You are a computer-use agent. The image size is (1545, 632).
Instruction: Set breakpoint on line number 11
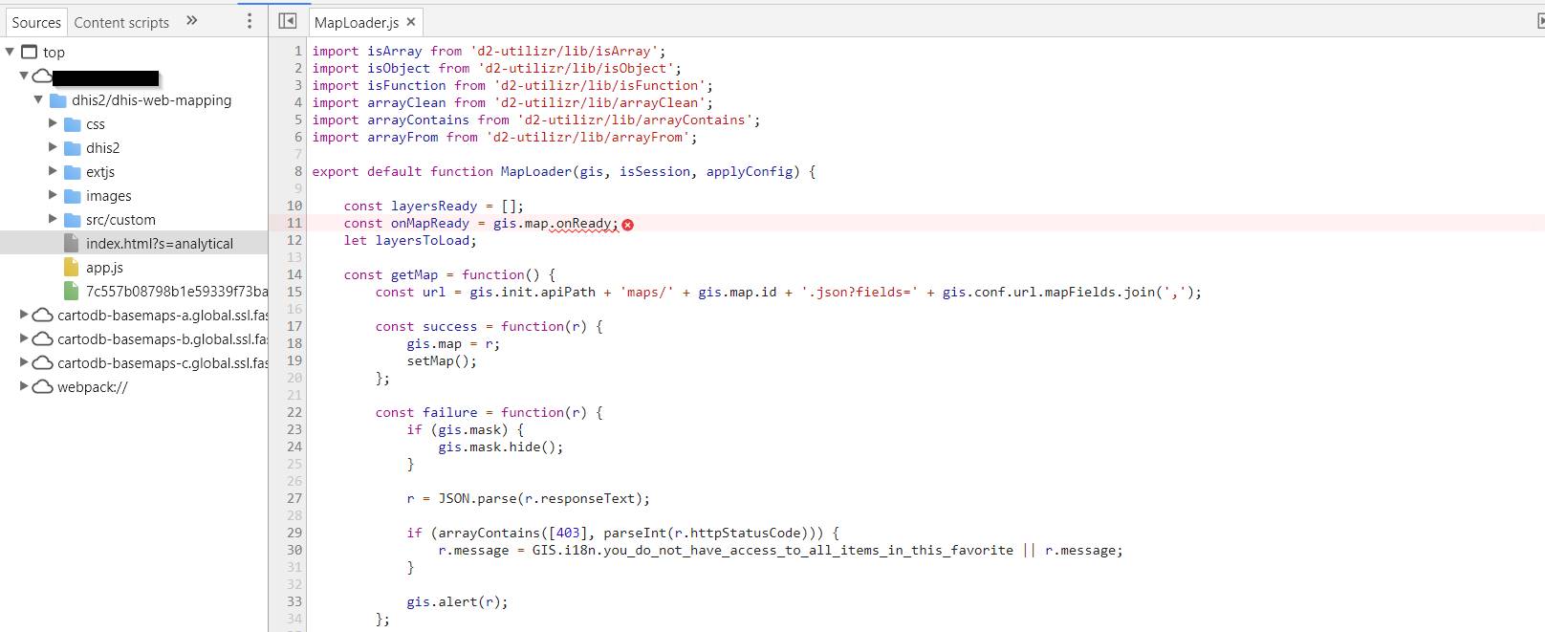pos(294,223)
